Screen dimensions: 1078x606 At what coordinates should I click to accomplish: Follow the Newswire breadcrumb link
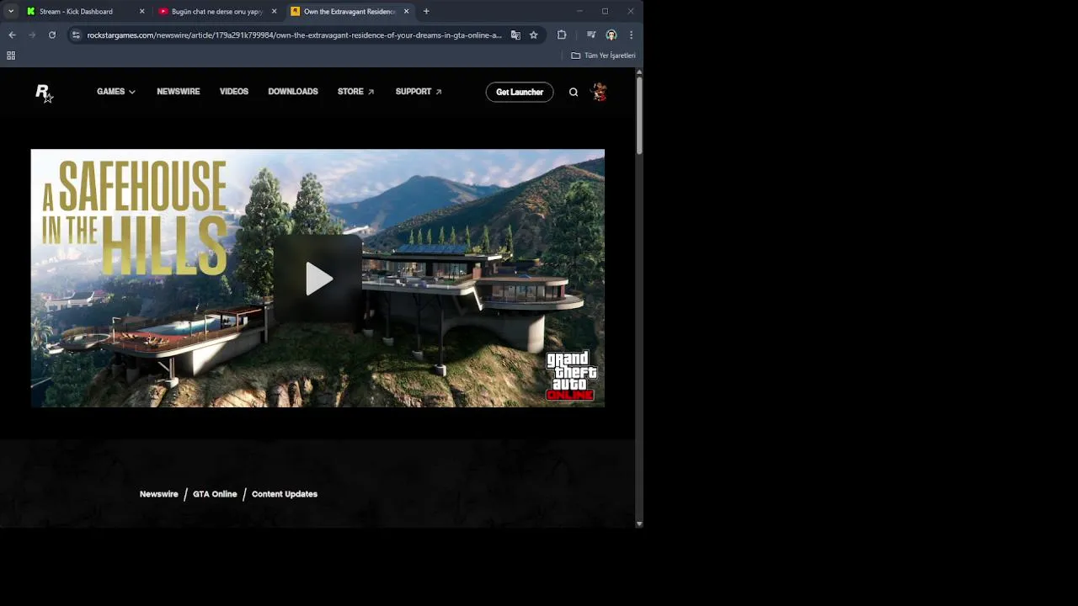click(159, 494)
